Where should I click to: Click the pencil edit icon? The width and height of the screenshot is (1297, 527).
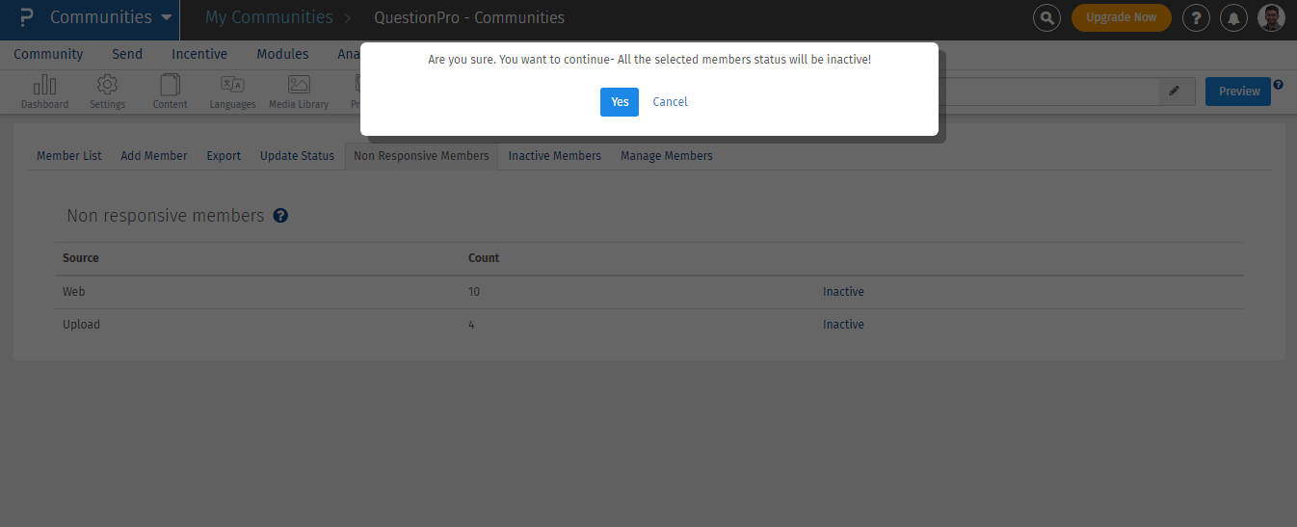tap(1175, 91)
